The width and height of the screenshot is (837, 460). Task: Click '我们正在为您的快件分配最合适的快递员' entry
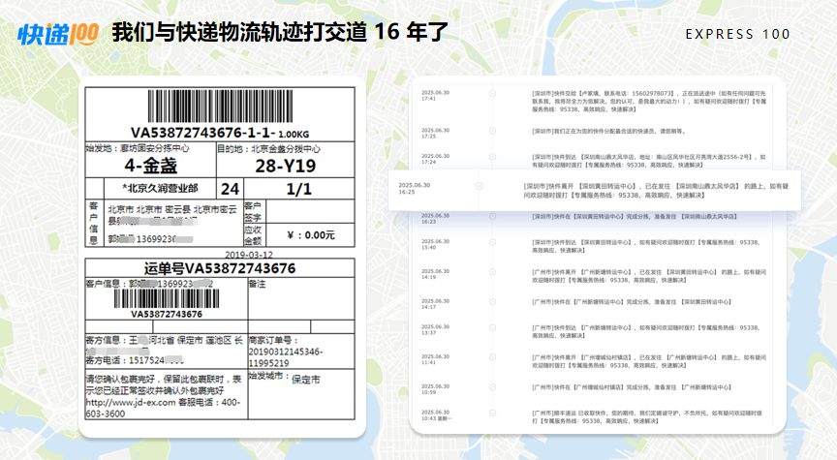[608, 131]
